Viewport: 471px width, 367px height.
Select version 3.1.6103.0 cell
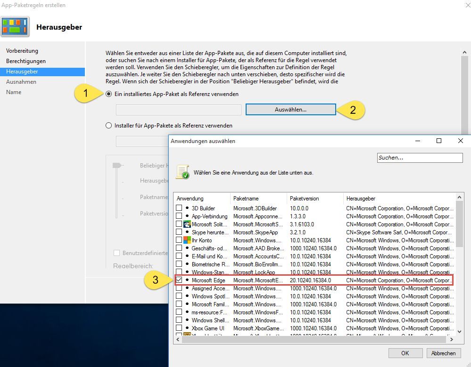pyautogui.click(x=302, y=224)
